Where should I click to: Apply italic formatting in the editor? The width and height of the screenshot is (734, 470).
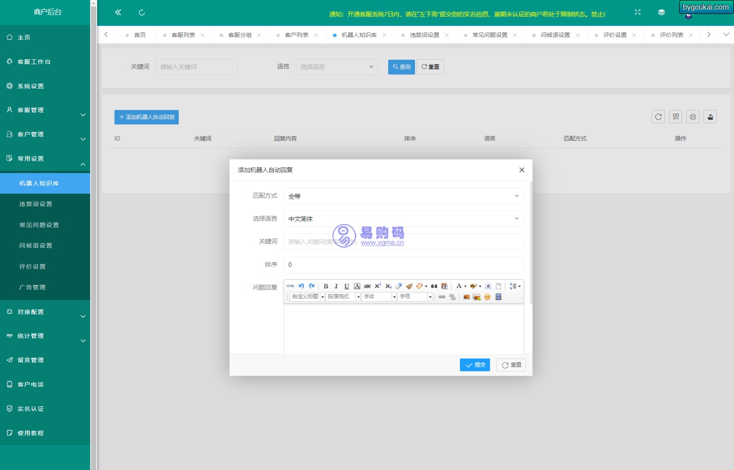tap(336, 286)
